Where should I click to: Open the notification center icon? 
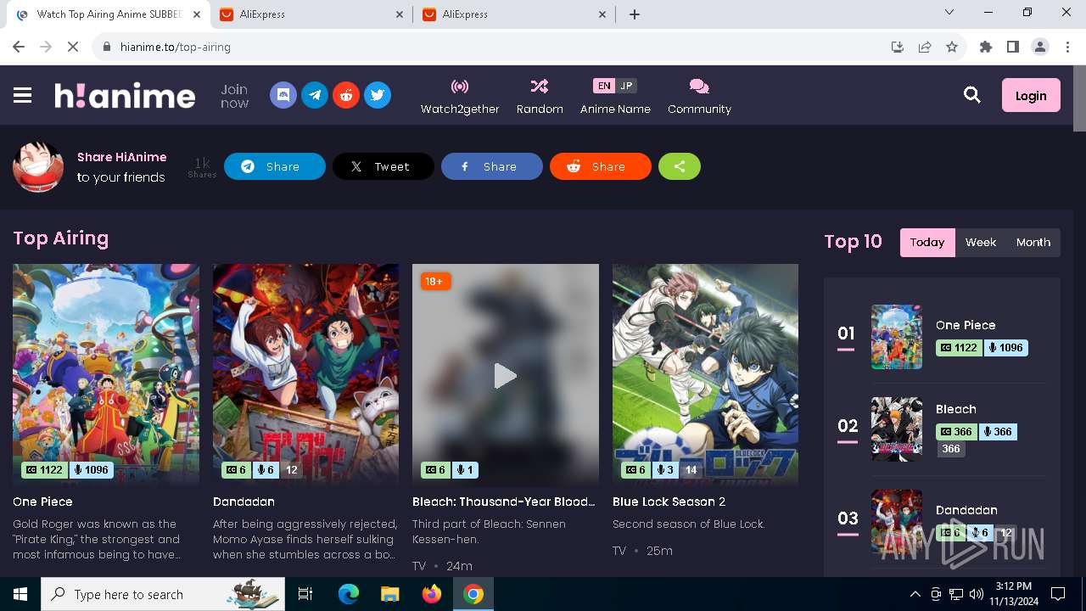[x=1058, y=594]
